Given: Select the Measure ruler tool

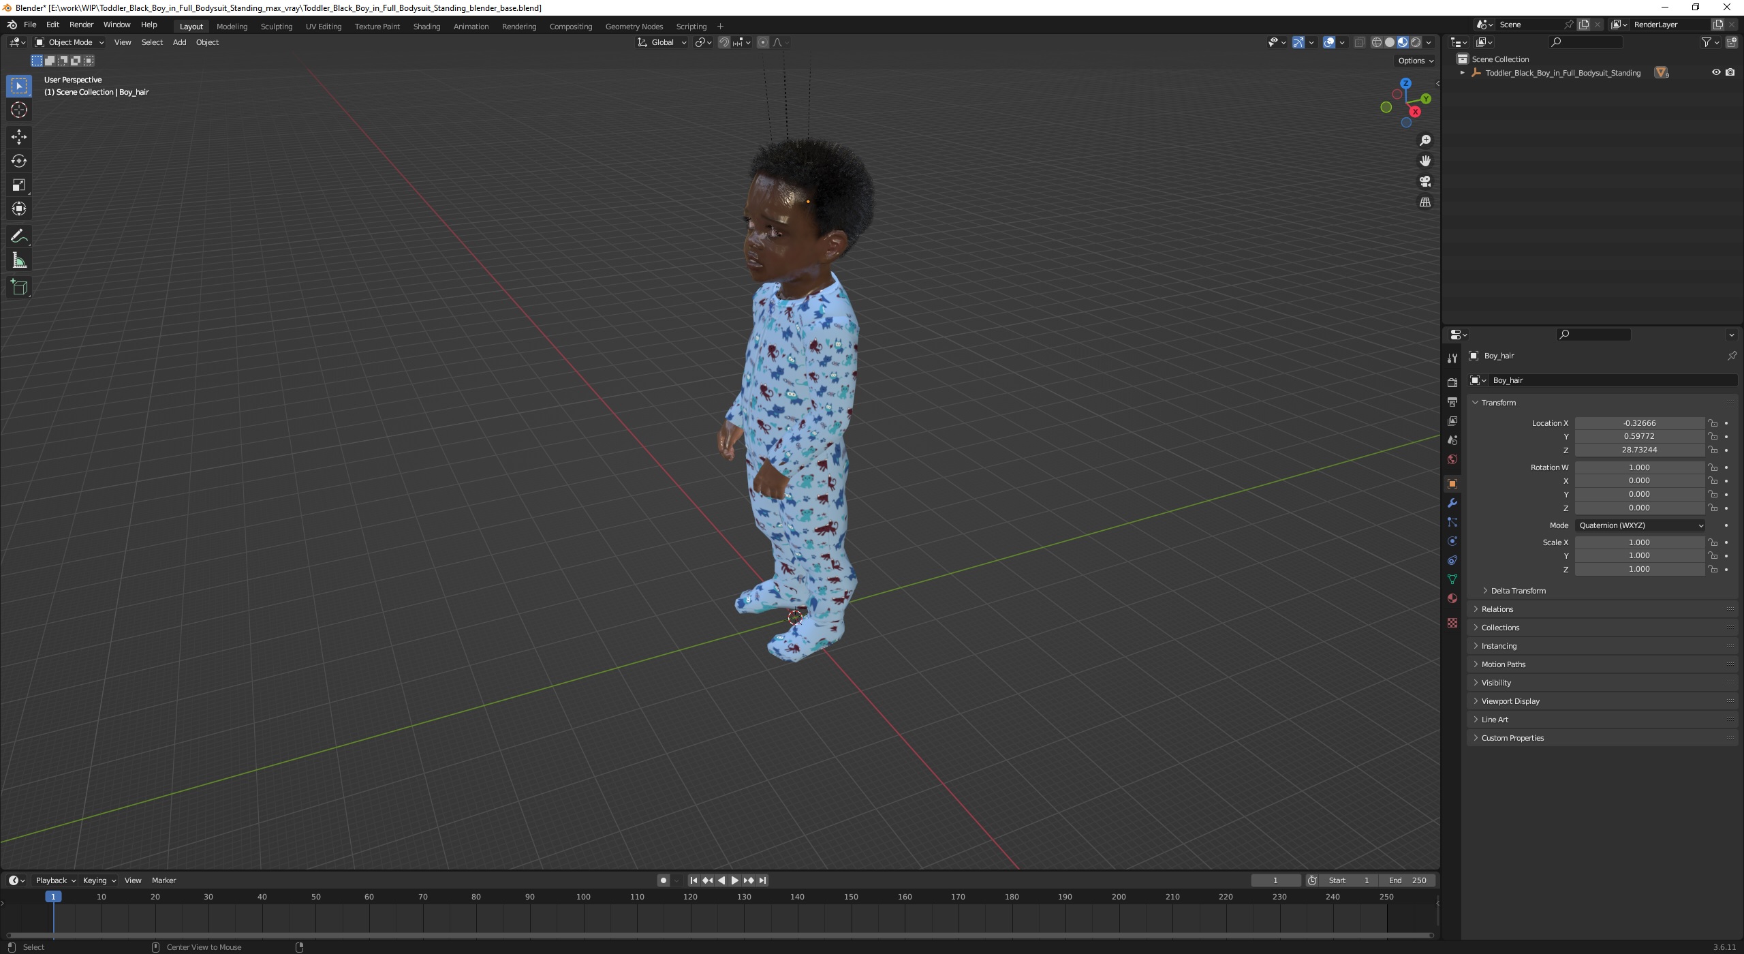Looking at the screenshot, I should [x=18, y=261].
